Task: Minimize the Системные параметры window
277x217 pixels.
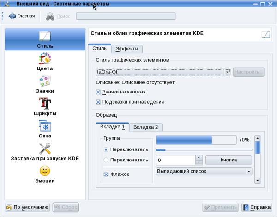Action: tap(255, 4)
